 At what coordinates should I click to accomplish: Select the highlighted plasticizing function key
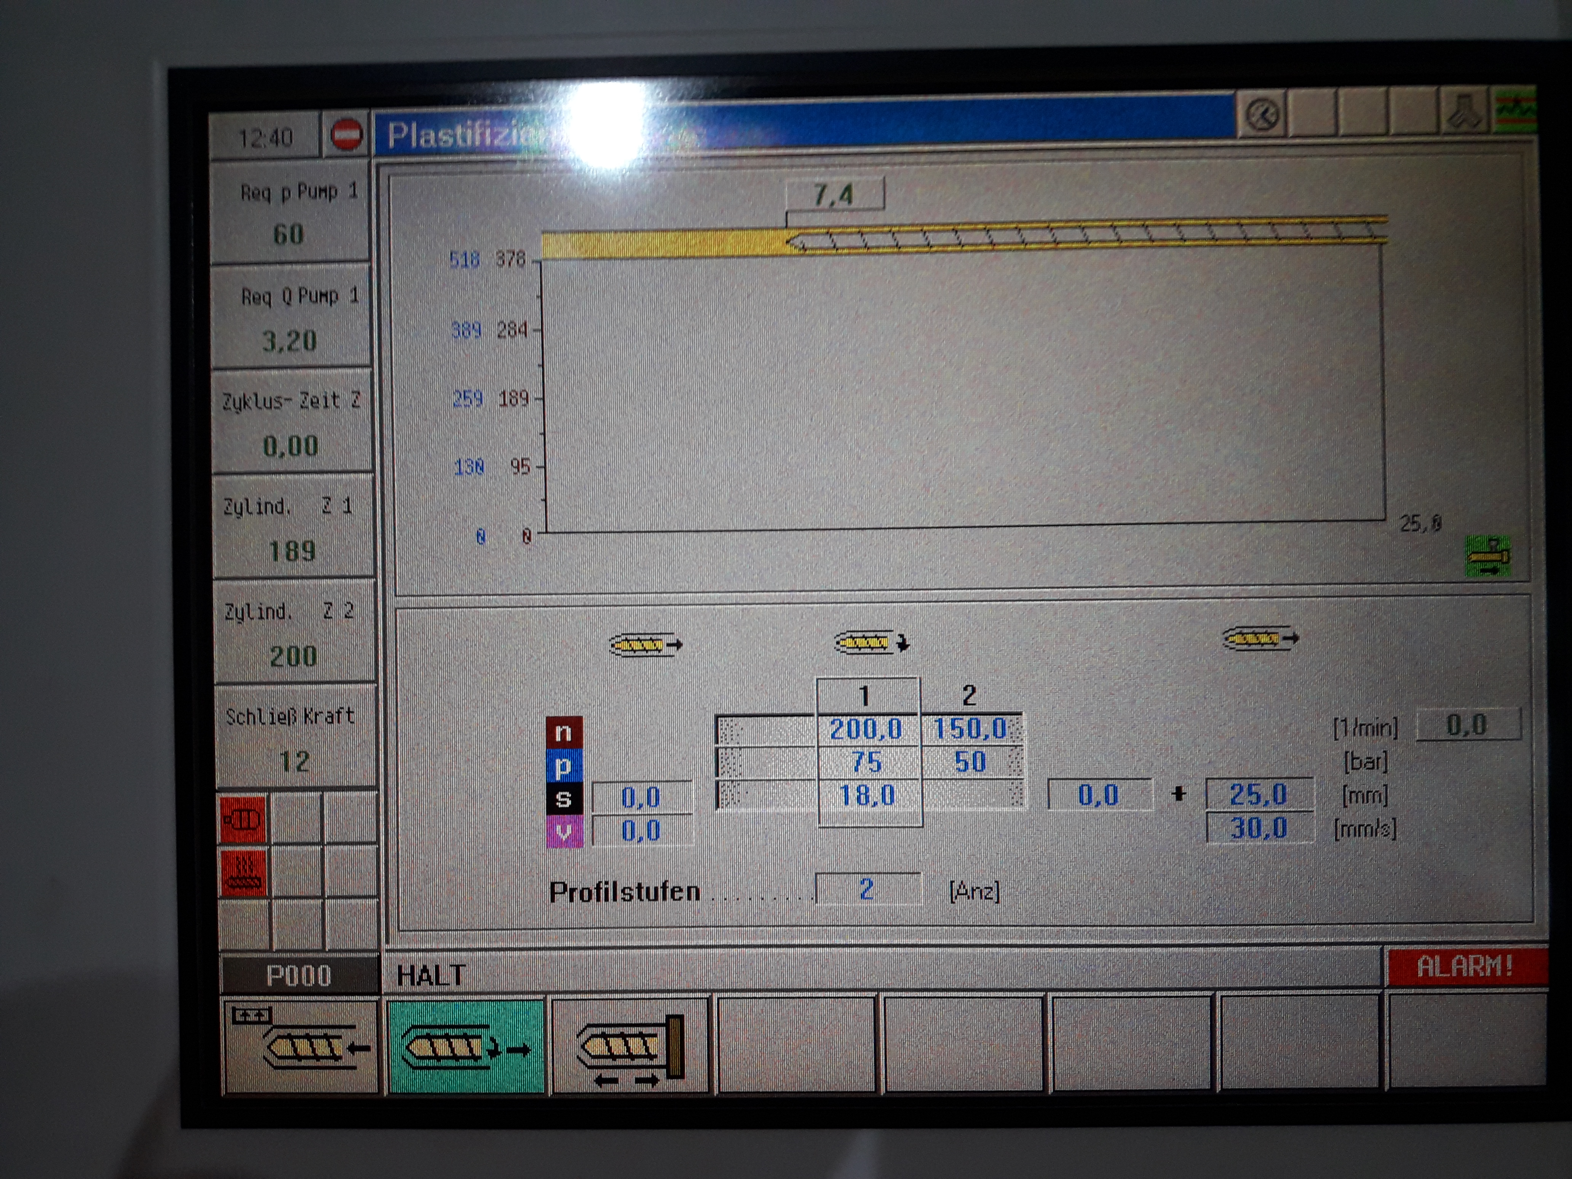[x=465, y=1047]
